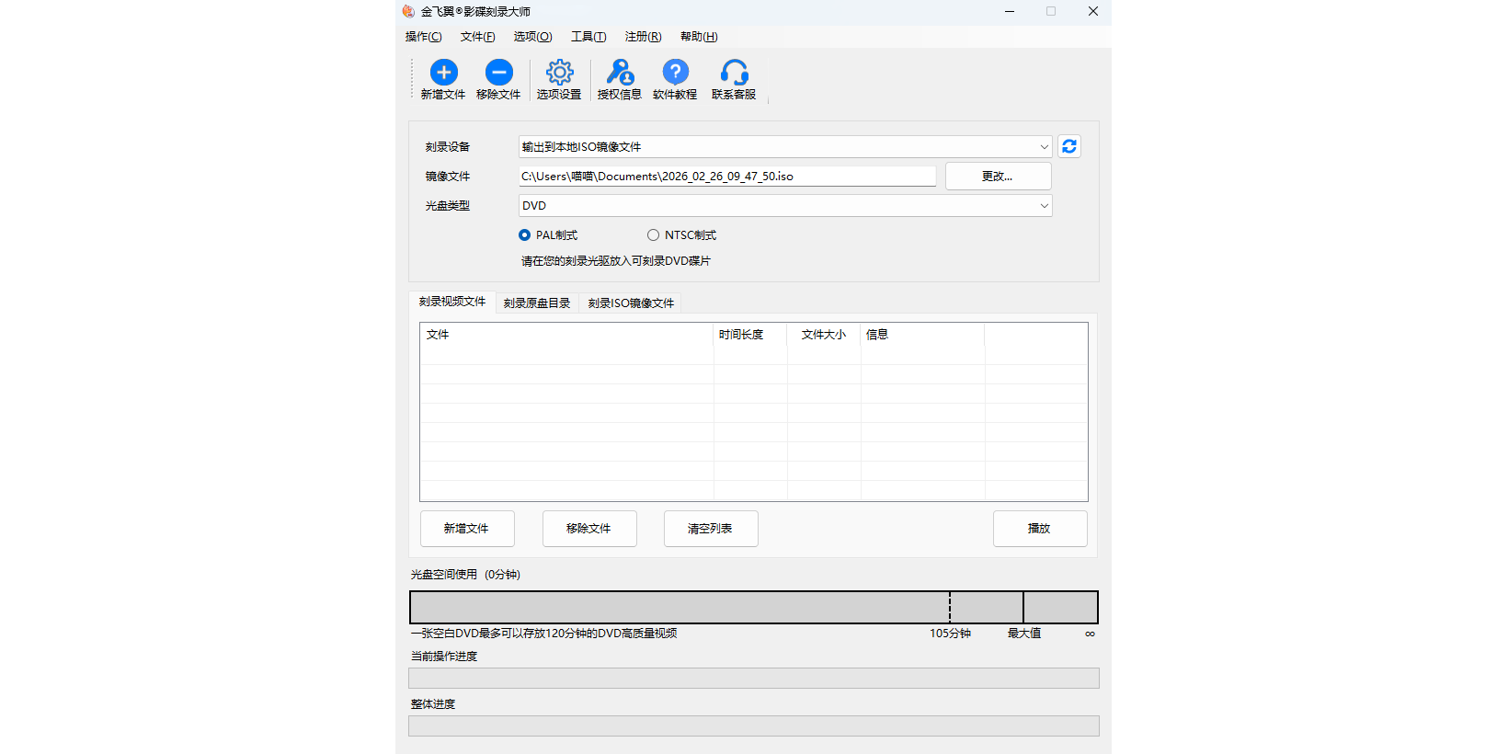The width and height of the screenshot is (1508, 754).
Task: Refresh the burner device list
Action: 1068,147
